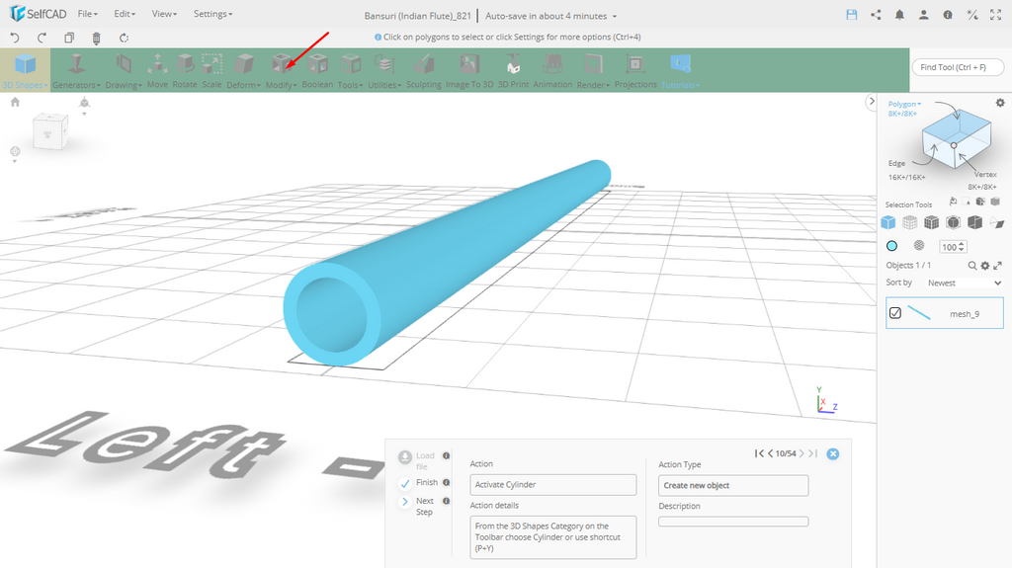Toggle the mesh_9 object checkbox
The height and width of the screenshot is (568, 1012).
click(895, 313)
